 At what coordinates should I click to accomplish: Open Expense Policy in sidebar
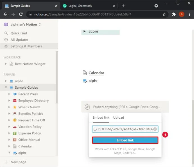(30, 133)
